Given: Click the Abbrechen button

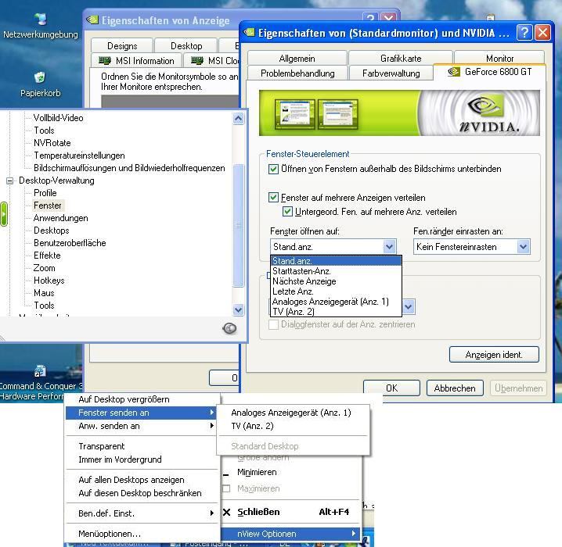Looking at the screenshot, I should point(455,388).
